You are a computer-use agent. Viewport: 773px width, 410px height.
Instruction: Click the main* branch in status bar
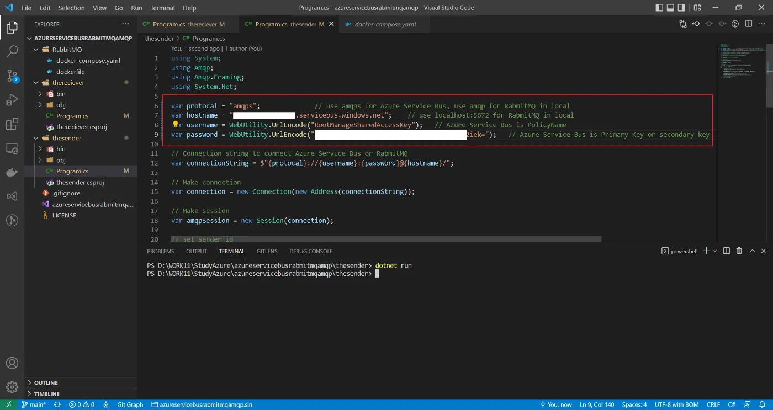(x=33, y=404)
